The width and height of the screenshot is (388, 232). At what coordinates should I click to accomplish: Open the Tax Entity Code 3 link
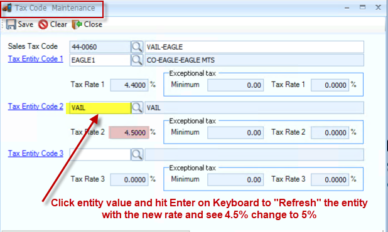35,154
